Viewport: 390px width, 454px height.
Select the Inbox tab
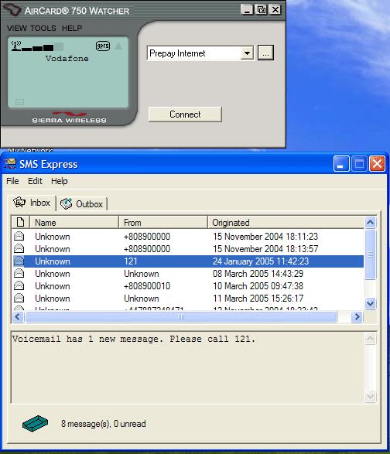pyautogui.click(x=32, y=203)
